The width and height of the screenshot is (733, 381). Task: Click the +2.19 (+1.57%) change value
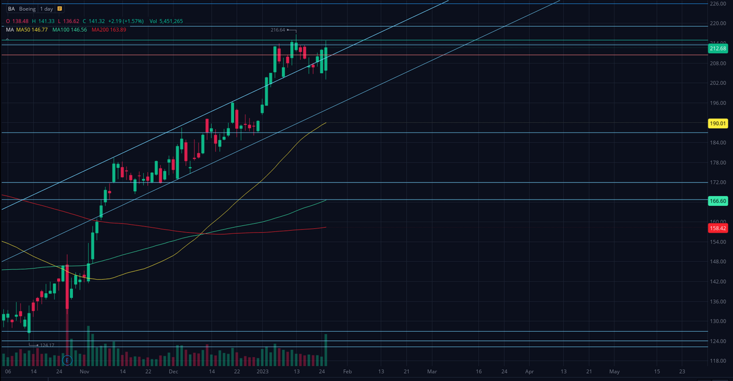tap(126, 21)
